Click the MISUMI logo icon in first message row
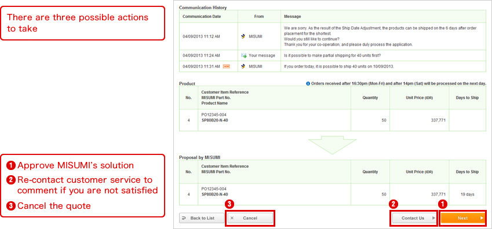Viewport: 492px width, 229px height. [243, 36]
